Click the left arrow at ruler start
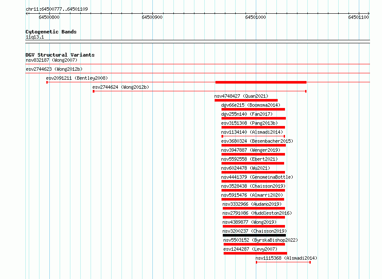This screenshot has height=279, width=382. coord(27,13)
